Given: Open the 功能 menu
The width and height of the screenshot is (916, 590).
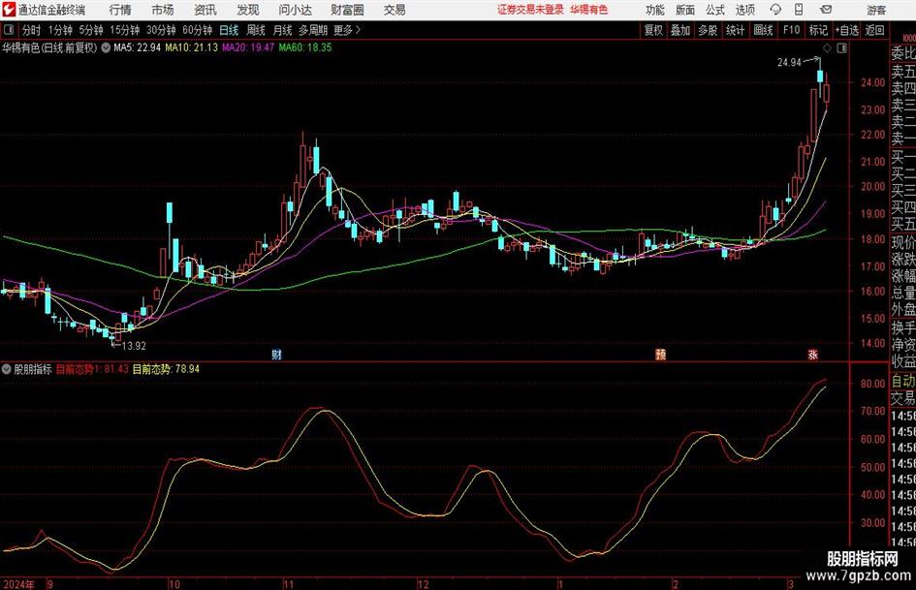Looking at the screenshot, I should point(655,10).
